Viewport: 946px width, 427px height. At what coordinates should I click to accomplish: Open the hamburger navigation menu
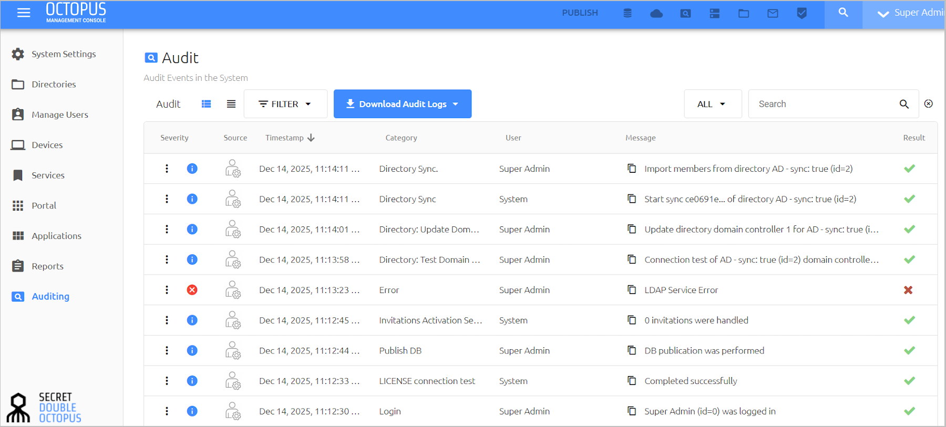tap(24, 13)
